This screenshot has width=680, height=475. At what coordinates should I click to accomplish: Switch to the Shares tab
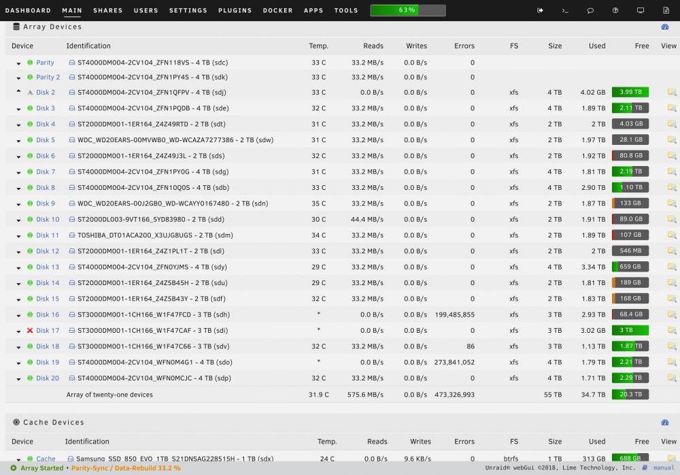tap(108, 10)
